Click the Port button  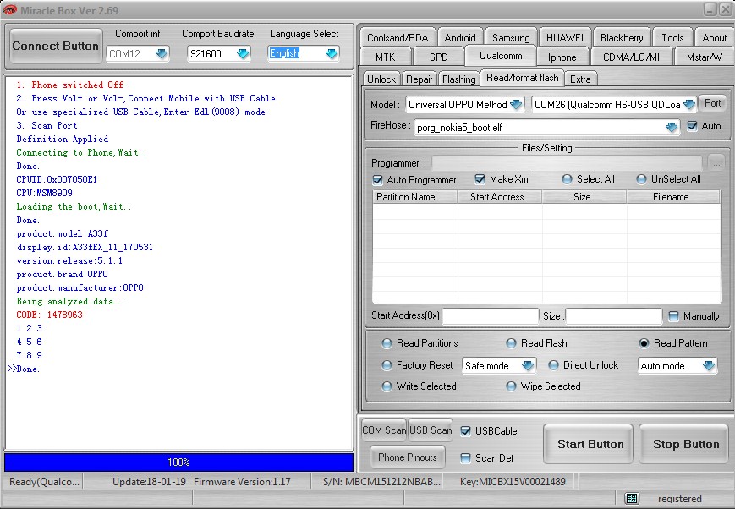pos(712,103)
